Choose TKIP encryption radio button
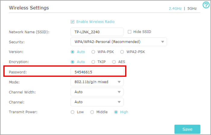 93,62
